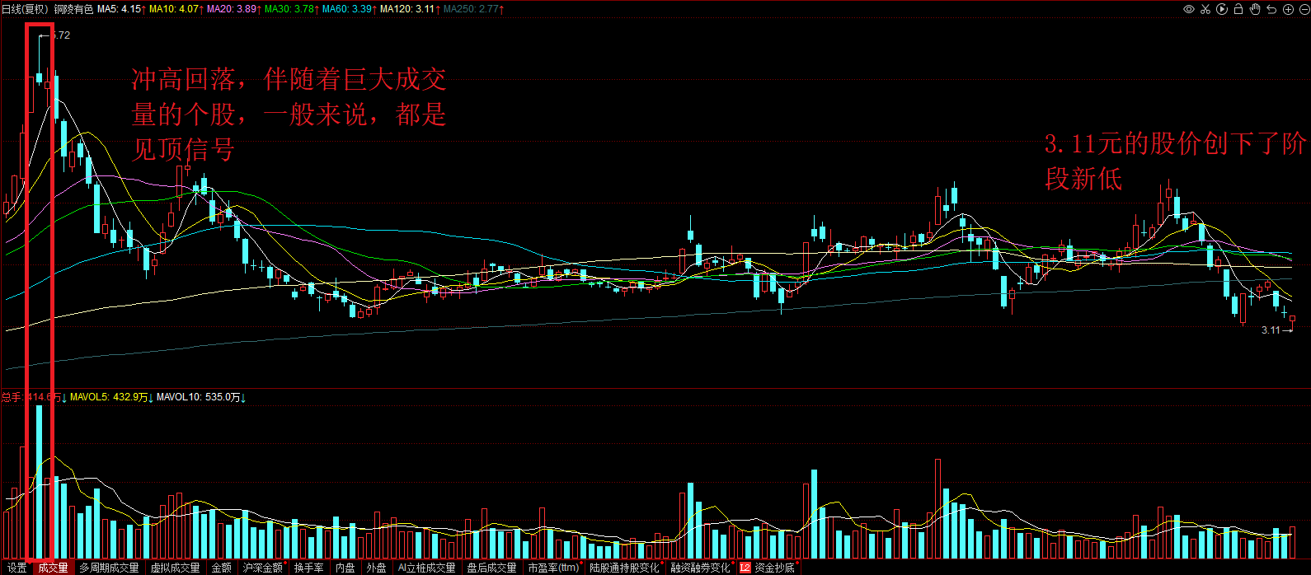Viewport: 1311px width, 575px height.
Task: Toggle the eye visibility icon
Action: [x=1189, y=9]
